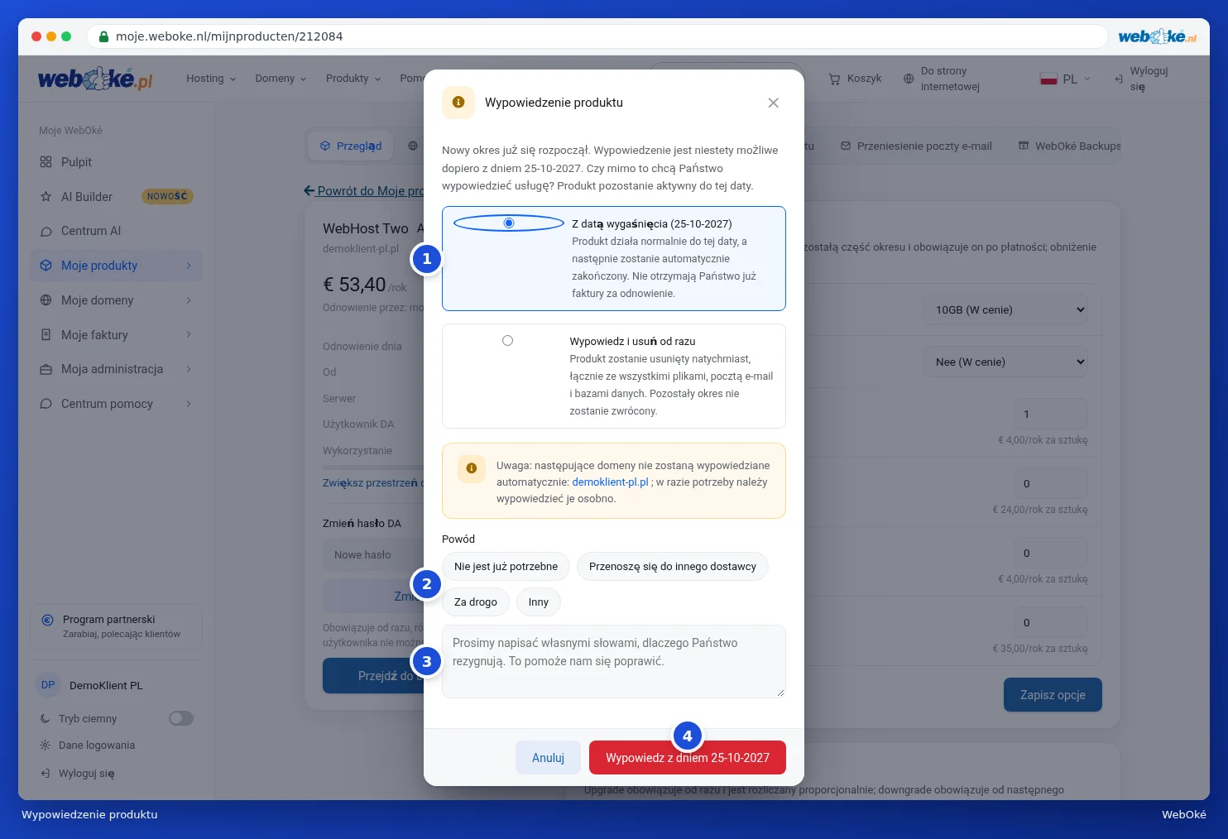
Task: Click the Centrum AI chat bubble icon
Action: [x=46, y=232]
